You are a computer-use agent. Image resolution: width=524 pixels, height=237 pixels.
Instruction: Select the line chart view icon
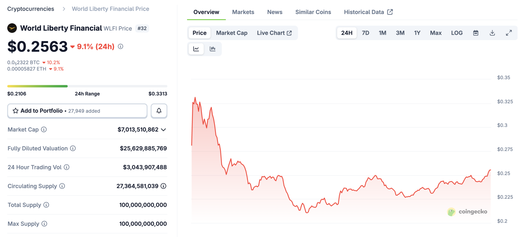tap(196, 49)
